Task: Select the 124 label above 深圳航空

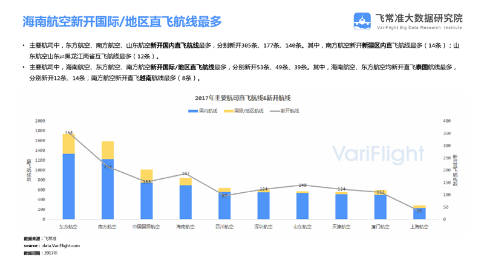Action: pos(264,189)
